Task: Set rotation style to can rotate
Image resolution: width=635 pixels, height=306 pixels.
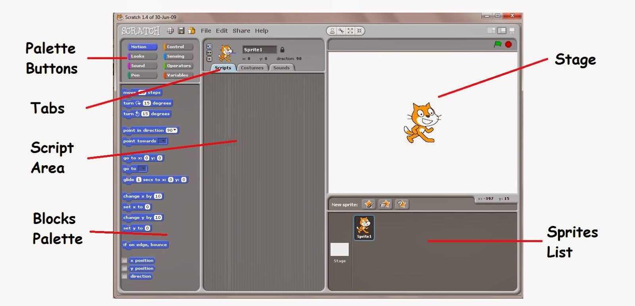Action: click(209, 46)
